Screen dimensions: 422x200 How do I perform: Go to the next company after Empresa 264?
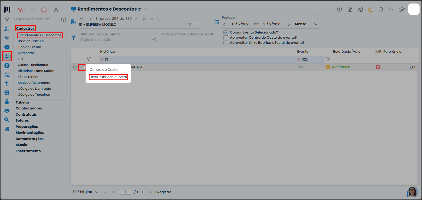coord(136,19)
